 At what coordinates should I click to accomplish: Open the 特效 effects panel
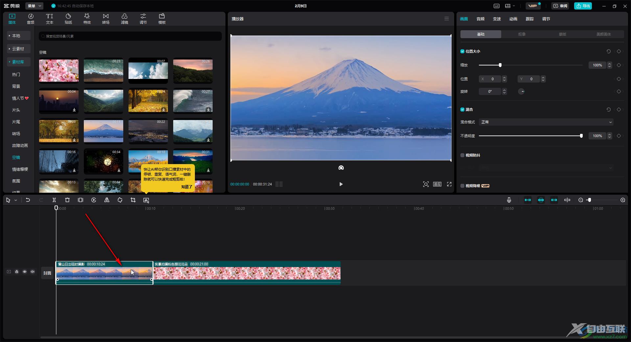pyautogui.click(x=87, y=19)
